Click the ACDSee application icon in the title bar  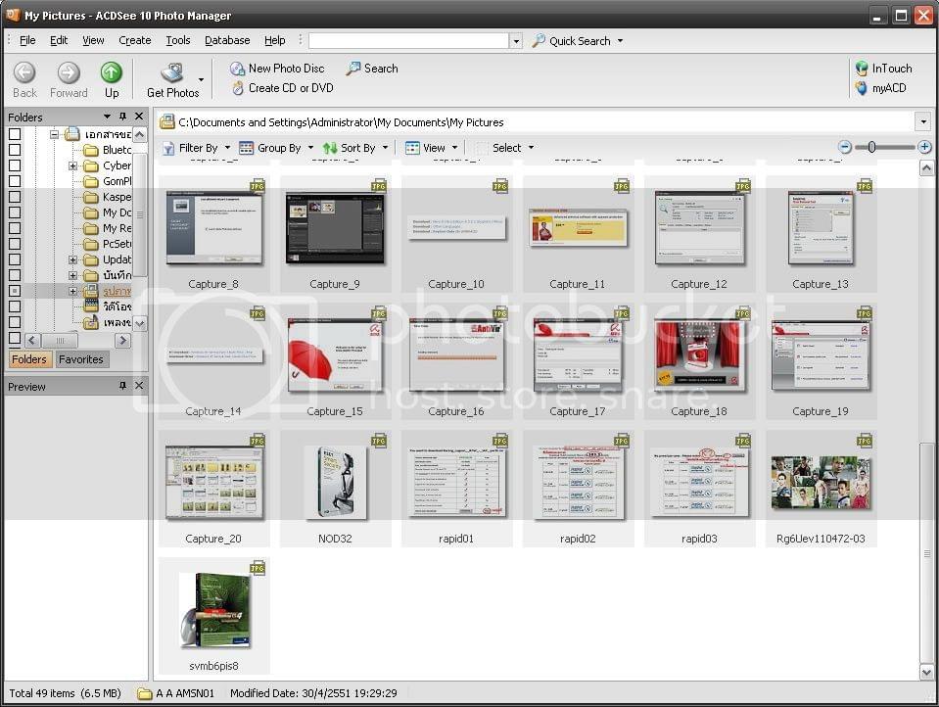(13, 15)
